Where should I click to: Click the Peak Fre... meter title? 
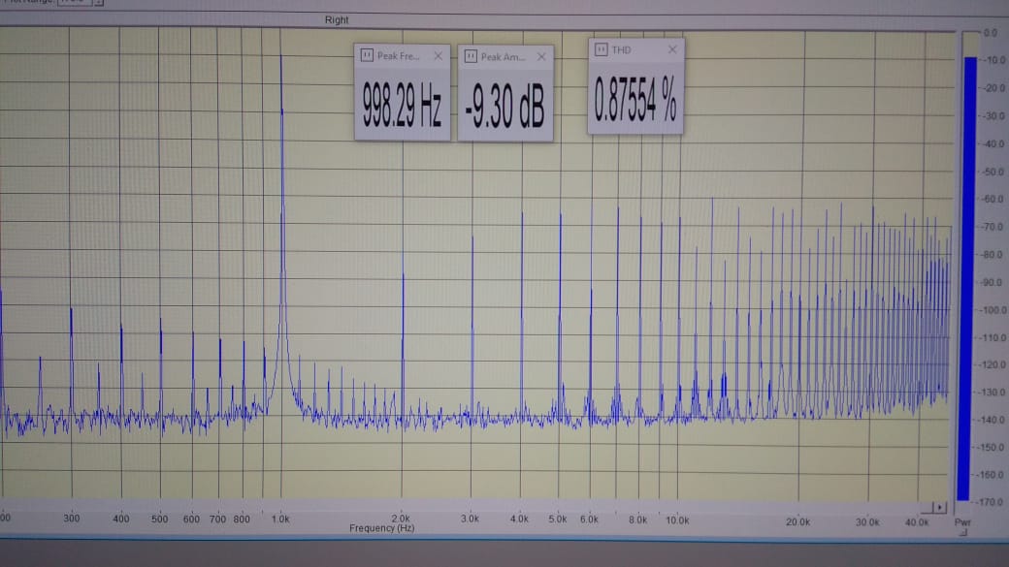click(399, 56)
